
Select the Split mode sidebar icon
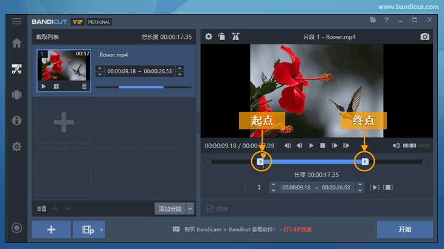(x=16, y=94)
